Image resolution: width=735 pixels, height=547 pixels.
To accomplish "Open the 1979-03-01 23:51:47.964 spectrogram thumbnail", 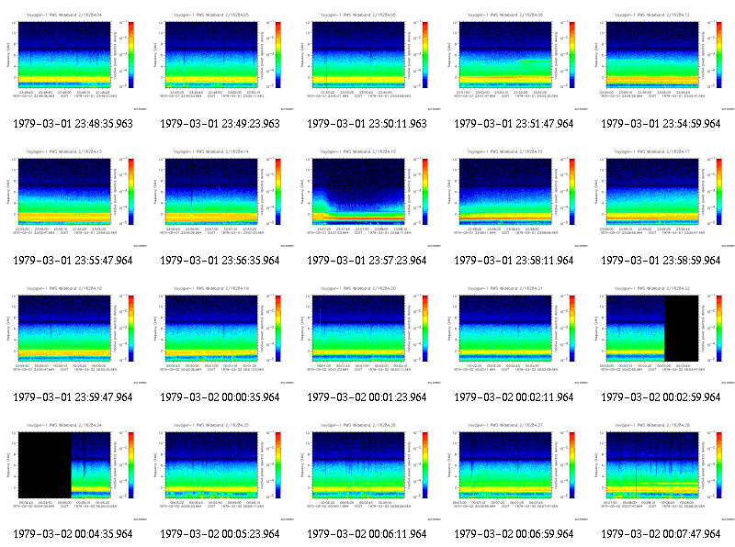I will point(514,61).
